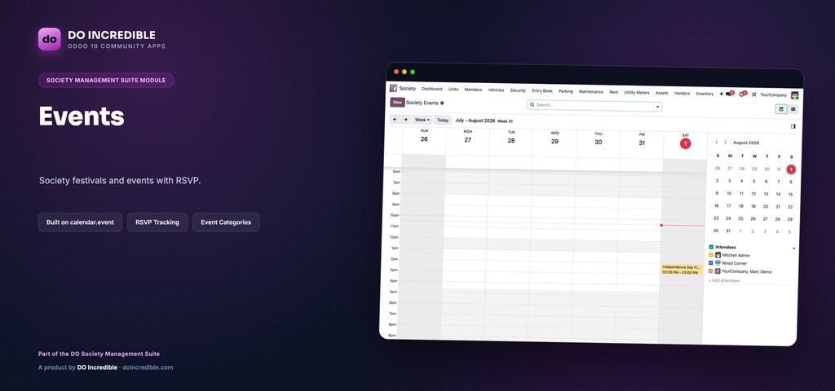Screen dimensions: 835x391
Task: Open the Inventory menu
Action: 705,94
